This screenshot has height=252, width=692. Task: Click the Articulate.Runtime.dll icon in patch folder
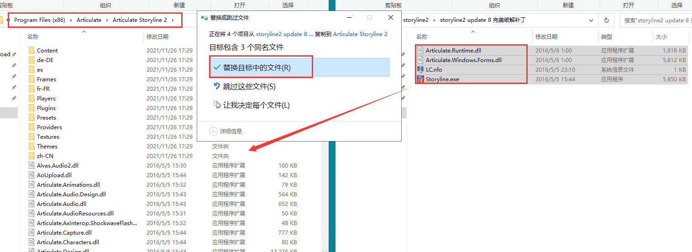tap(420, 50)
